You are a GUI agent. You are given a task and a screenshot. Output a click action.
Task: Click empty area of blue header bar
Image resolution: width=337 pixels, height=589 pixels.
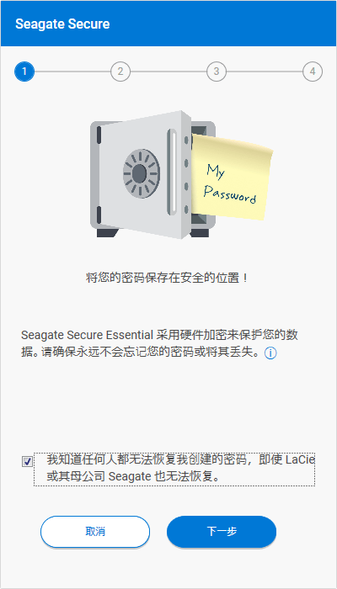(x=226, y=24)
